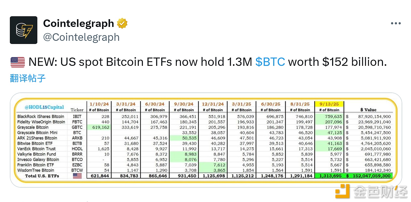Click the BlackRock iShares Bitcoin row label
The height and width of the screenshot is (202, 411).
[41, 116]
